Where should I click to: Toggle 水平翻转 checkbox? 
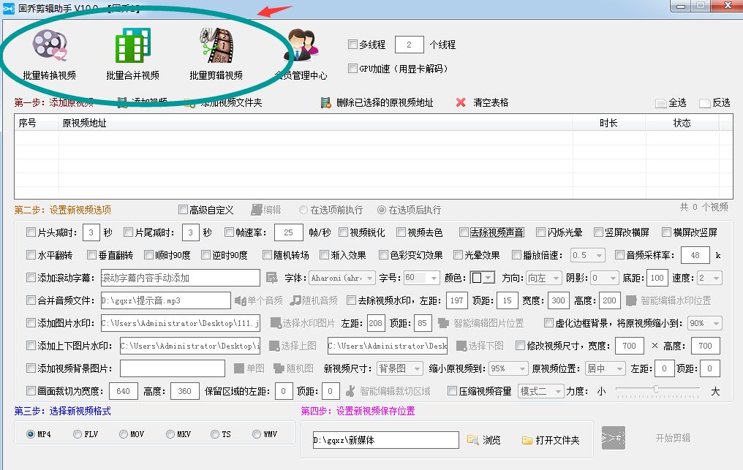(x=31, y=255)
